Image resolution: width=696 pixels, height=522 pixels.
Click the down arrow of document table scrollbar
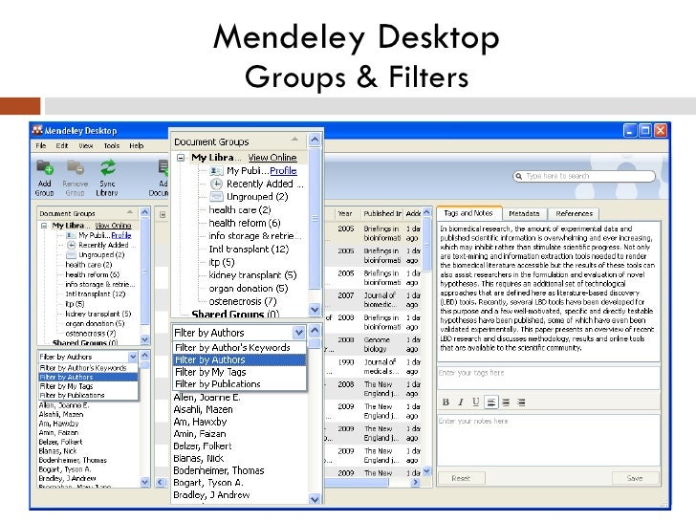(426, 471)
